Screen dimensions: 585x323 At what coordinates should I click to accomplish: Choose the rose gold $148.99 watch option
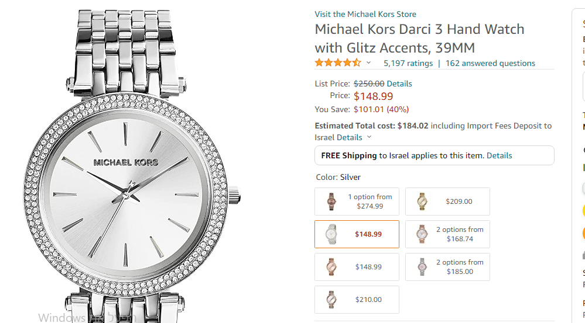pos(357,267)
